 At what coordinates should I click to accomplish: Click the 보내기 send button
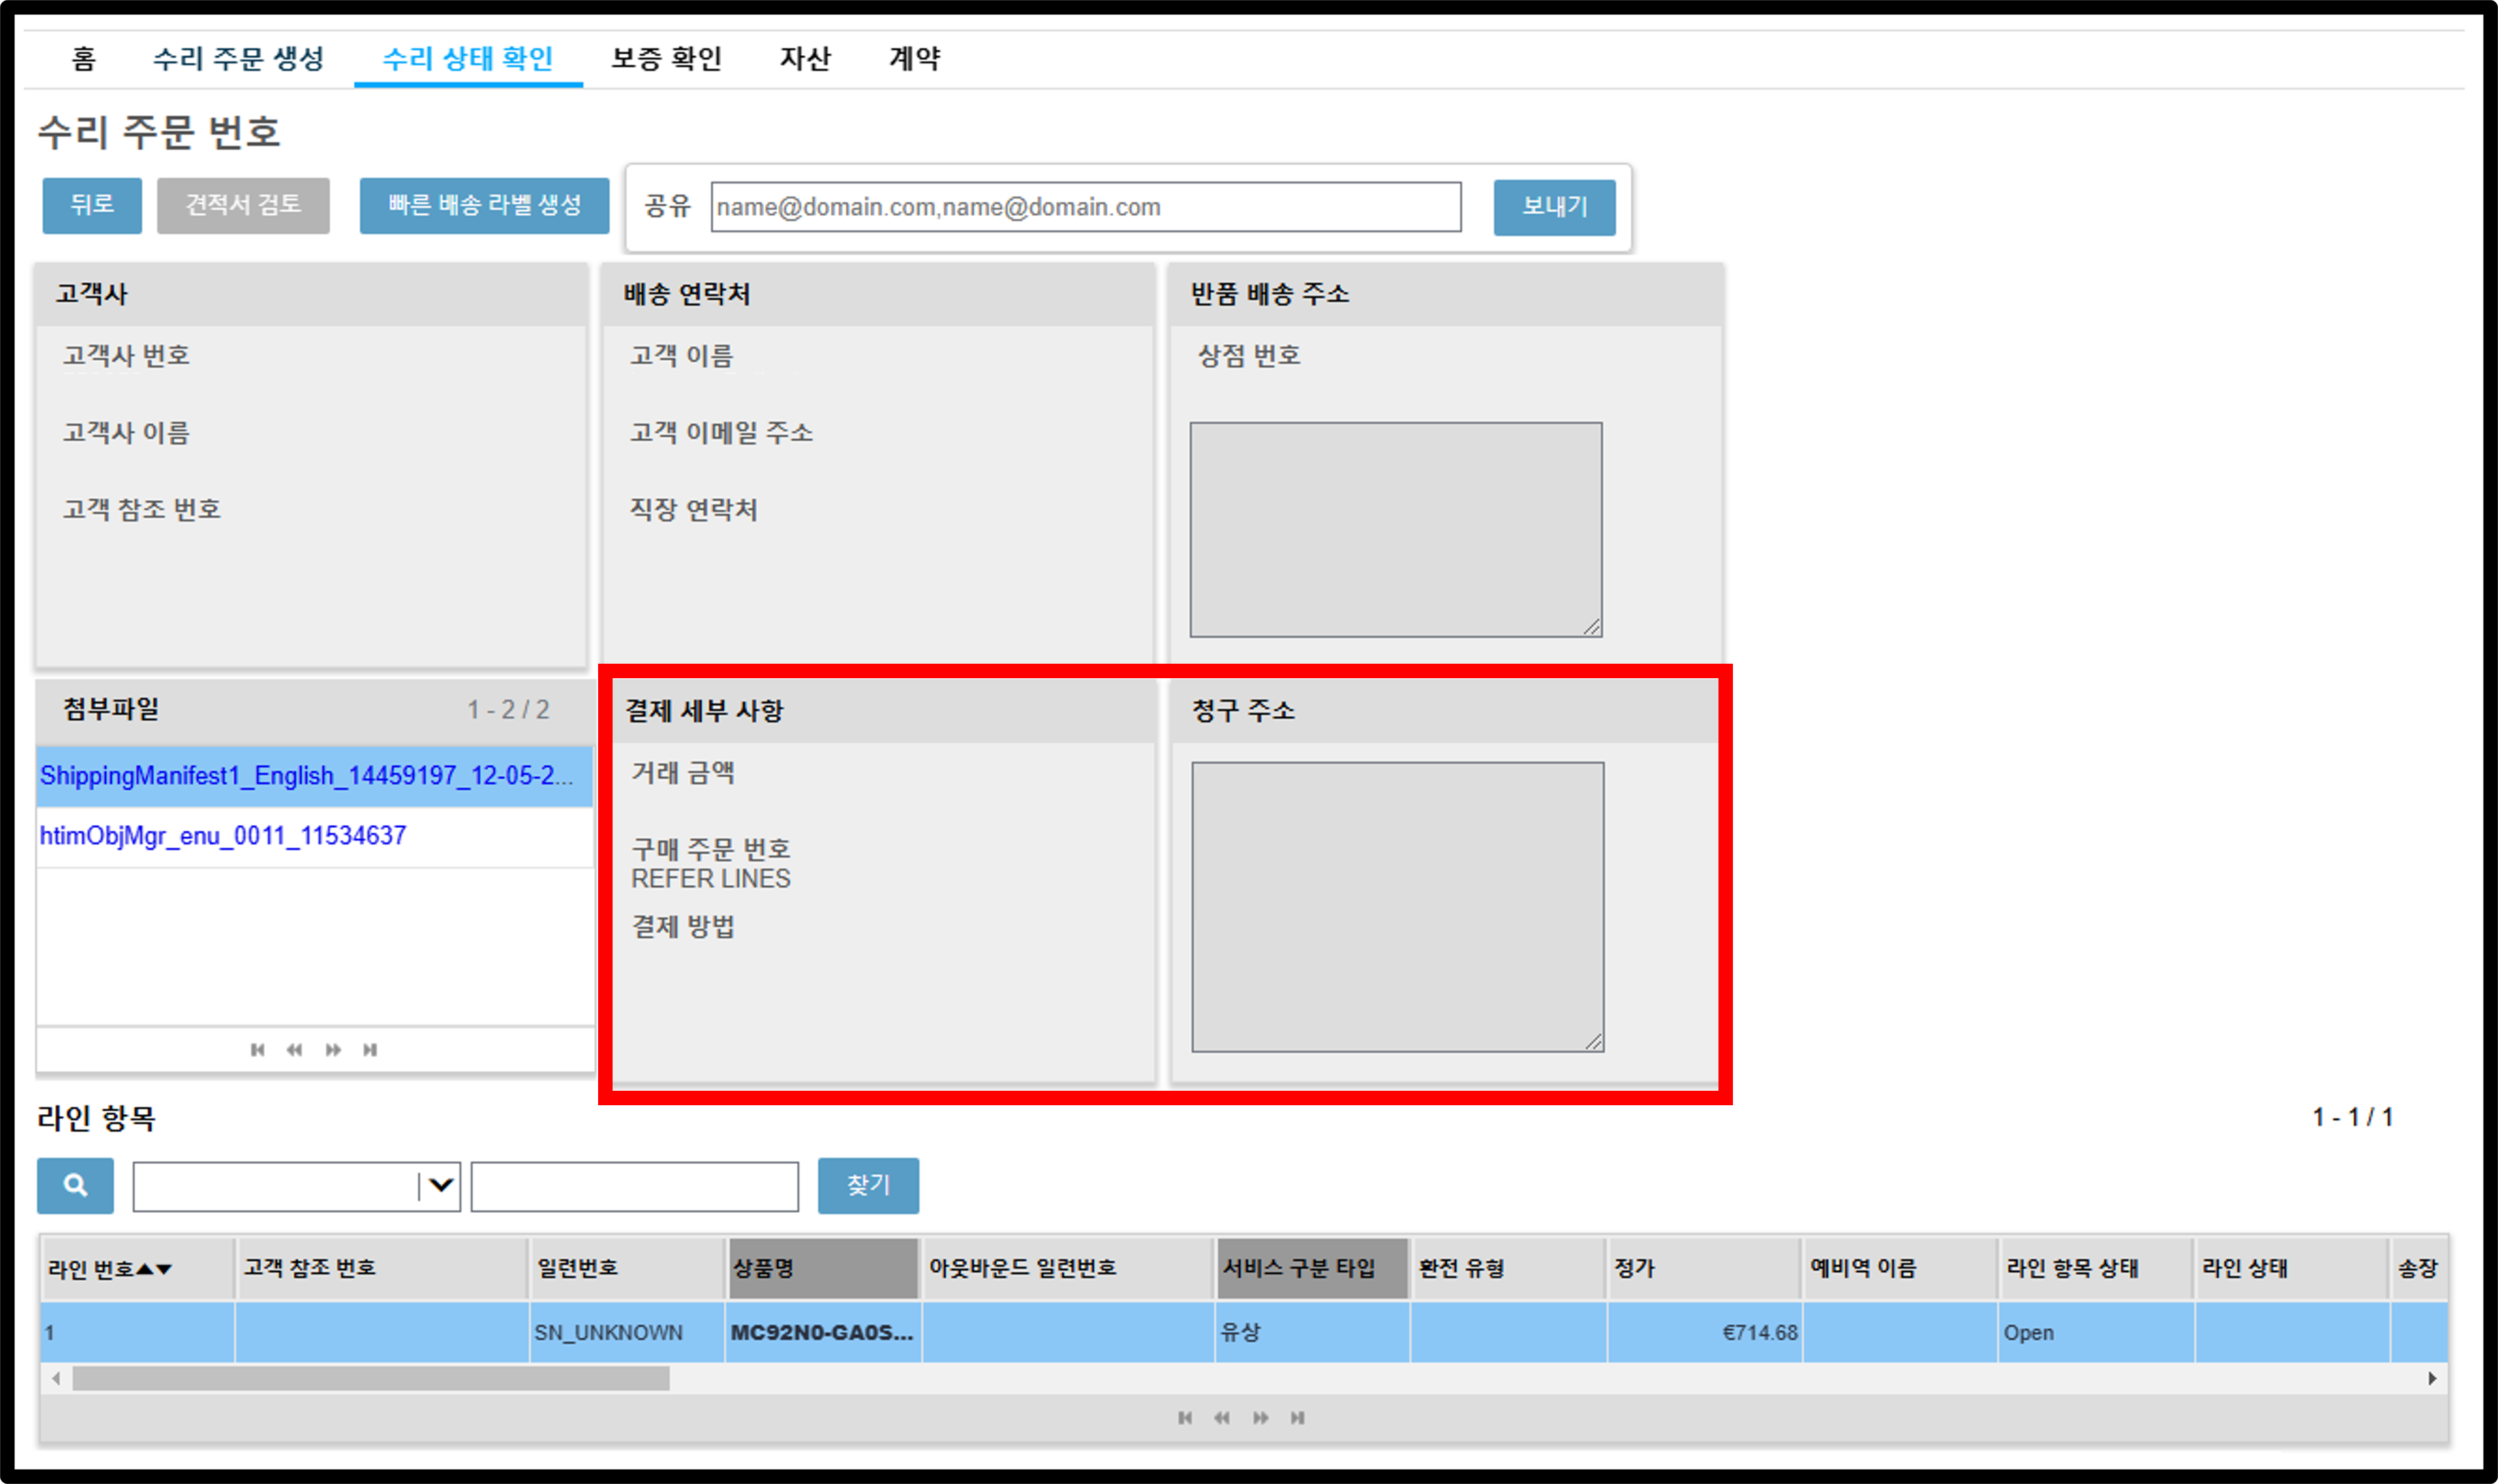point(1554,207)
